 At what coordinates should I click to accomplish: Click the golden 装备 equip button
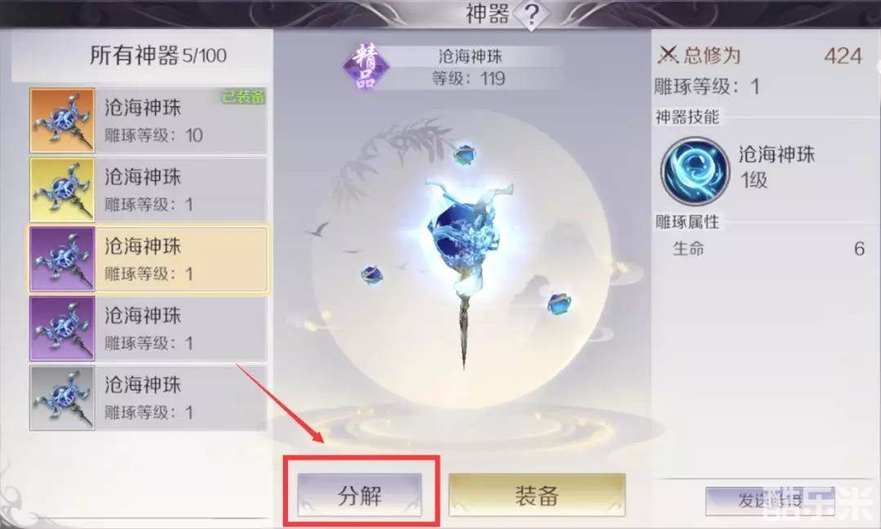pos(537,495)
